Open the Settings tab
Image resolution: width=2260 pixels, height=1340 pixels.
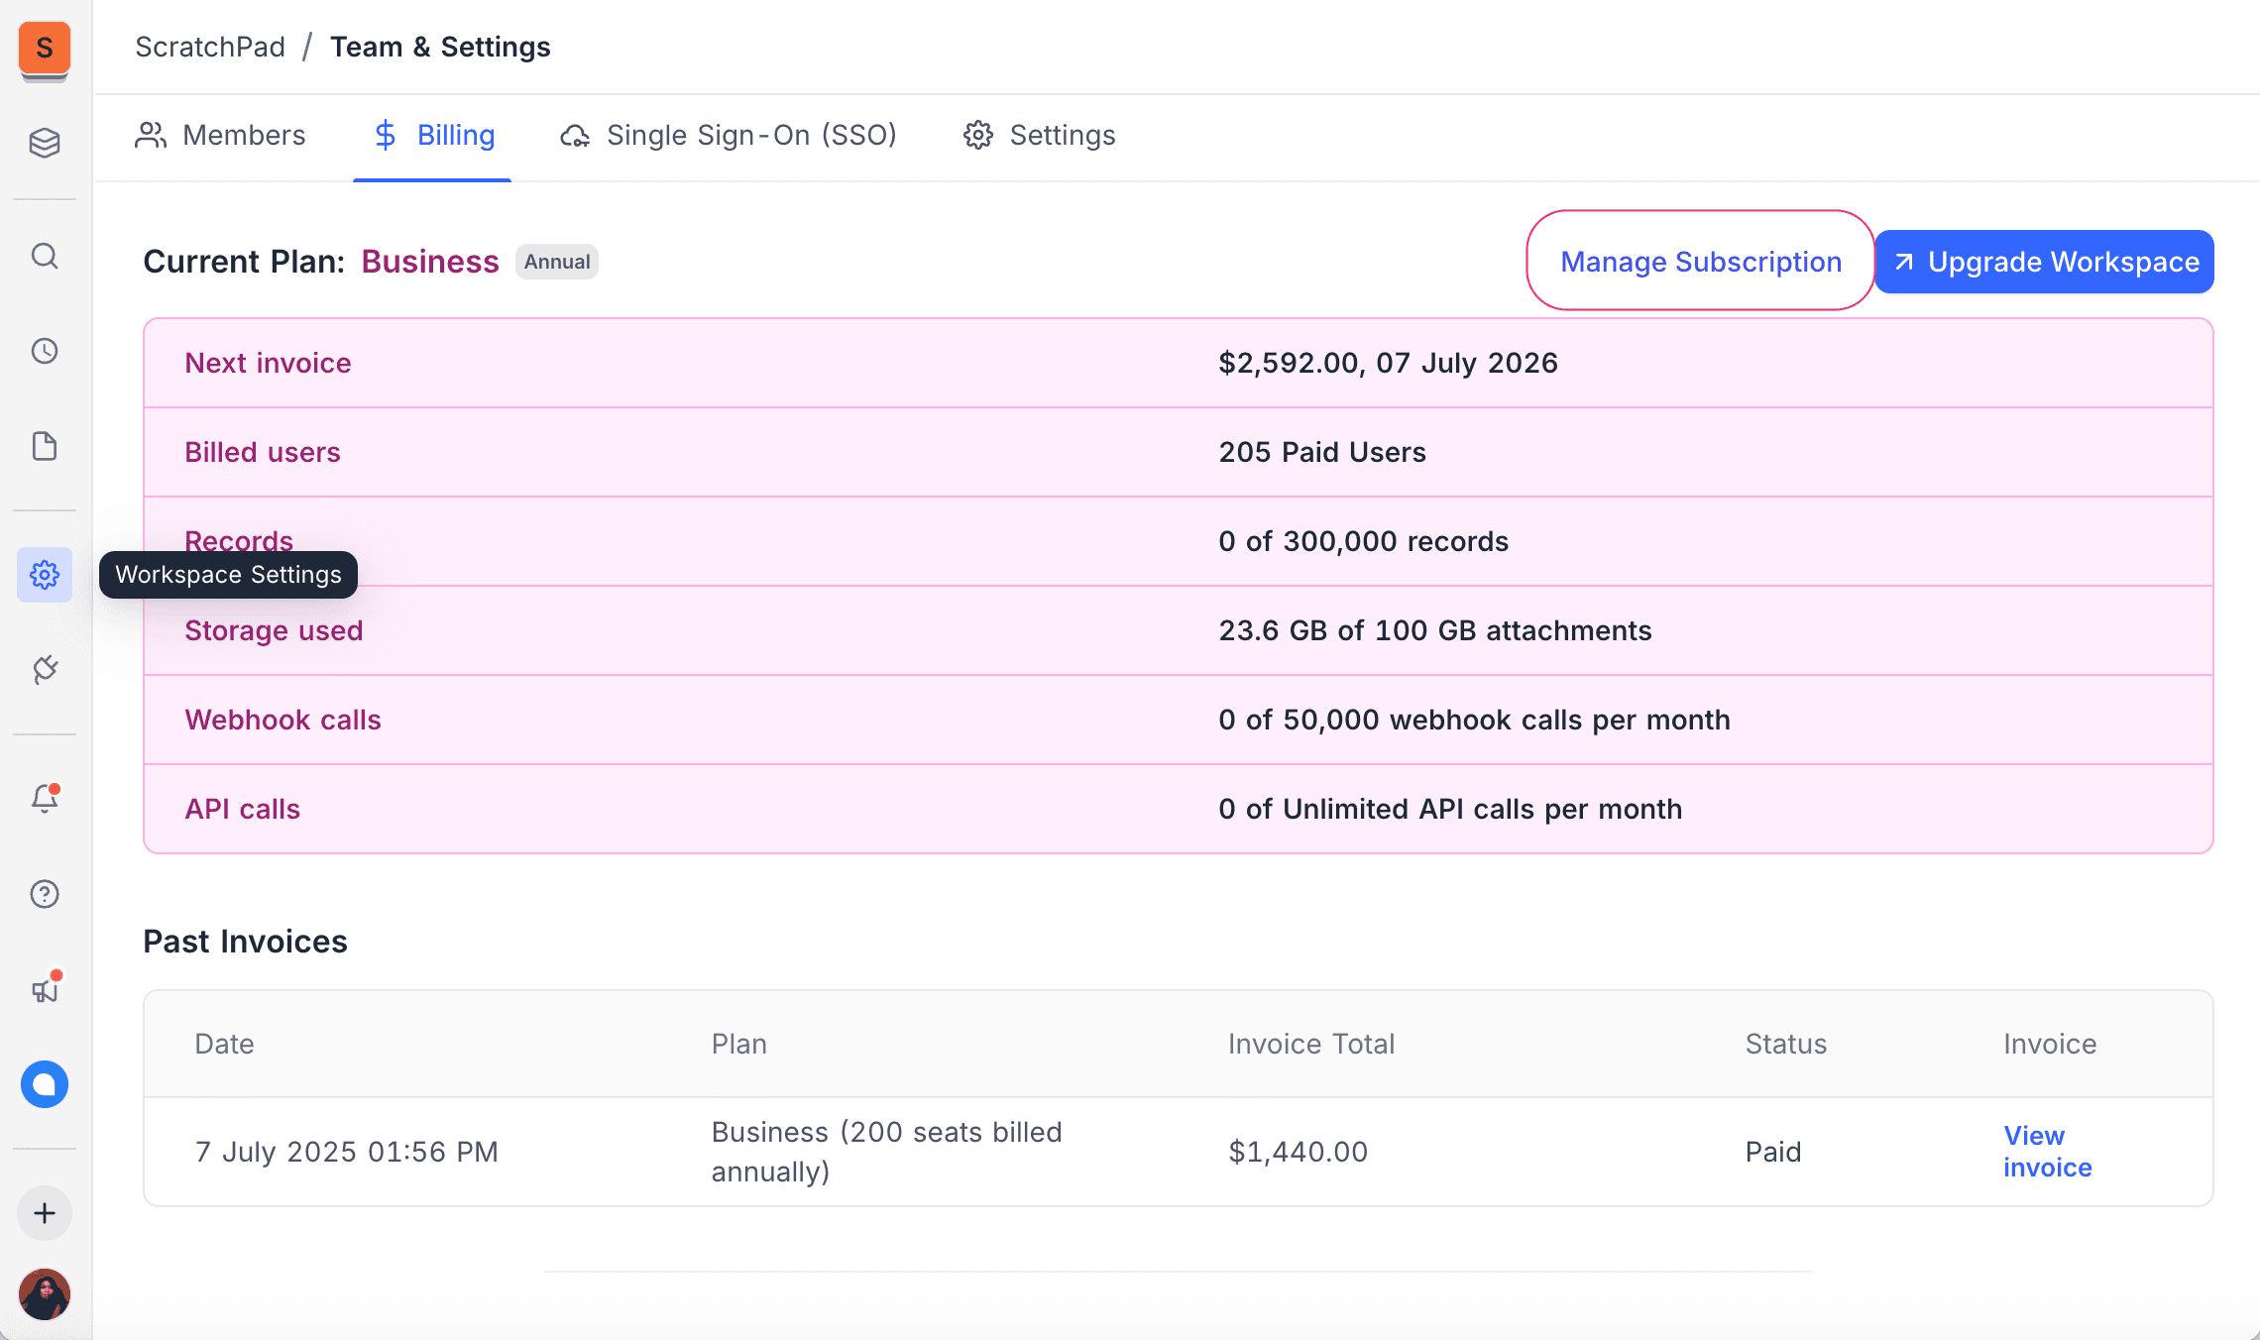pyautogui.click(x=1040, y=135)
